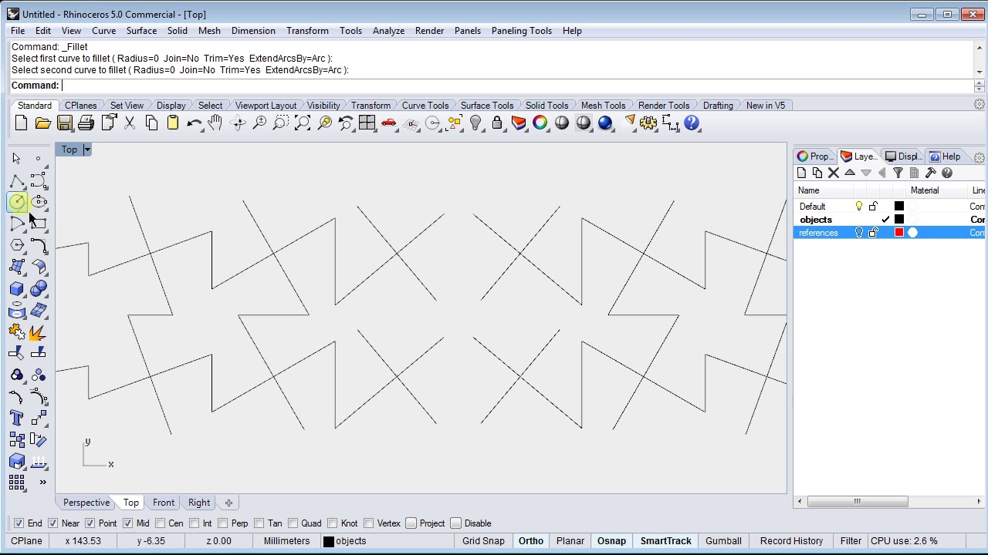
Task: Open the Paneling Tools menu
Action: pos(521,31)
